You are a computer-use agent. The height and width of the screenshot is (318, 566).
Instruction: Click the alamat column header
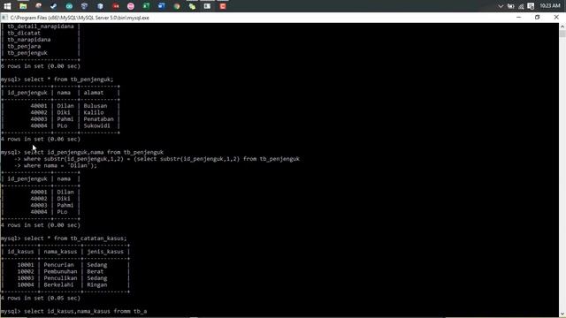coord(94,93)
